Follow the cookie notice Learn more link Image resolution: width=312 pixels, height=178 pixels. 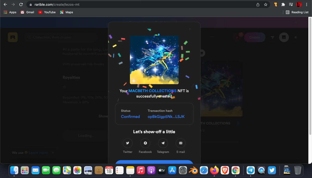(38, 153)
